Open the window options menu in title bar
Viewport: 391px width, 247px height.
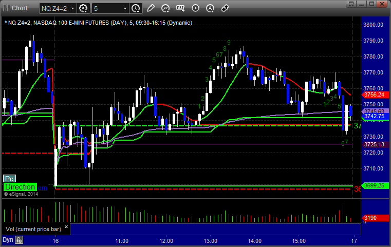pos(351,4)
